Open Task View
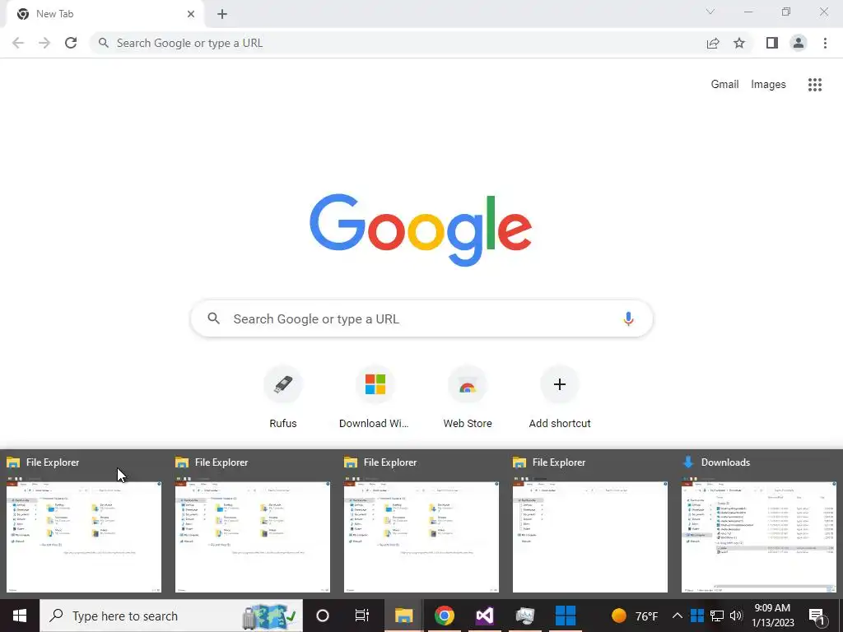This screenshot has width=843, height=632. point(362,616)
